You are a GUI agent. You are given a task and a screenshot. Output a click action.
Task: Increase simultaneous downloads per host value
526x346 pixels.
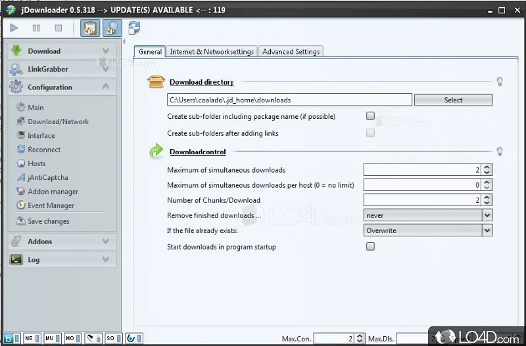(x=487, y=182)
